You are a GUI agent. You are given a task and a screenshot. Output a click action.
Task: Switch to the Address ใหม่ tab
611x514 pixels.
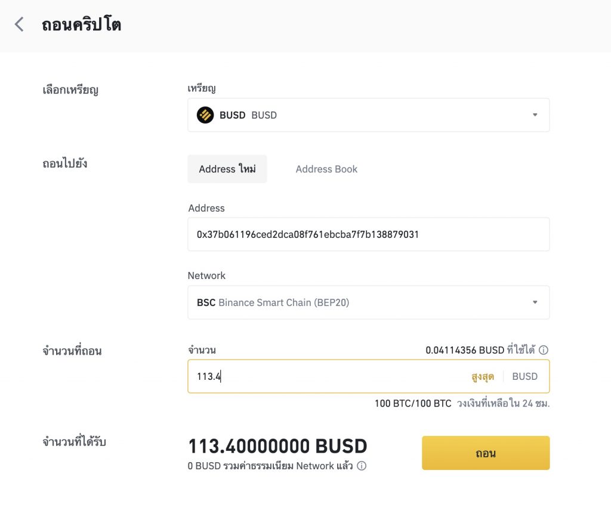227,169
